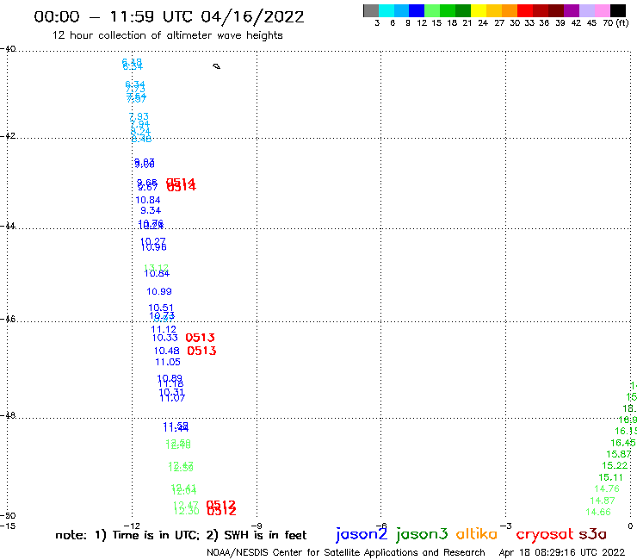Click the wave height value '10.99'
The width and height of the screenshot is (637, 560).
pyautogui.click(x=159, y=291)
